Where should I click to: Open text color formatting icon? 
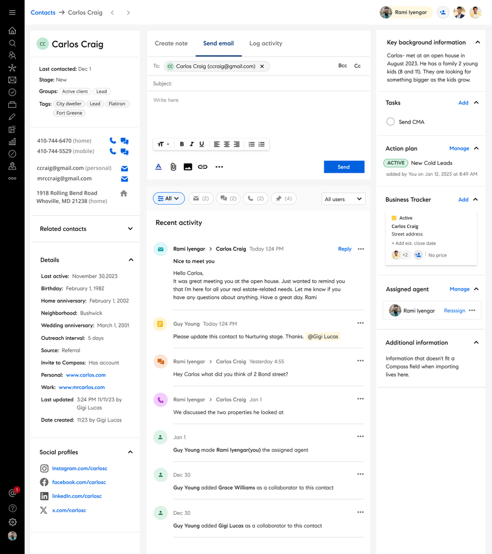pos(158,167)
